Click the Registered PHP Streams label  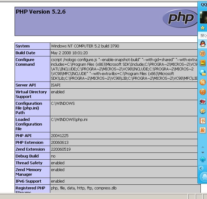coord(30,189)
